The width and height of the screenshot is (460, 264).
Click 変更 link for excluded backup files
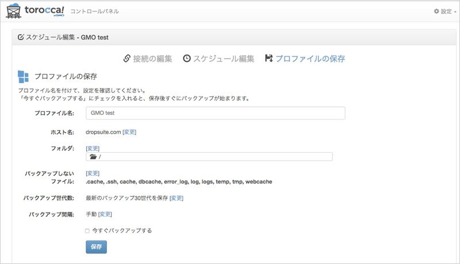tap(93, 173)
